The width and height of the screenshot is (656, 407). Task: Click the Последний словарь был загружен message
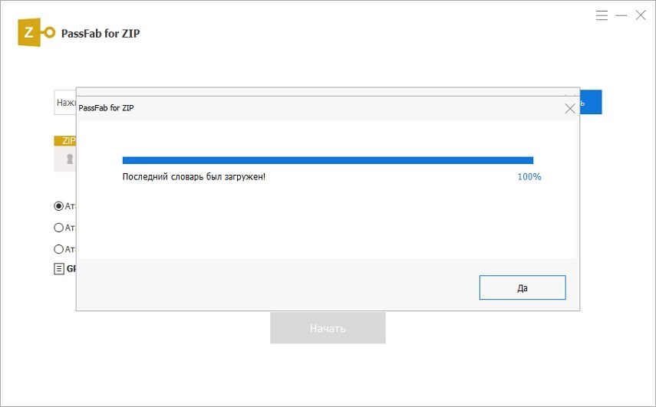click(x=194, y=176)
